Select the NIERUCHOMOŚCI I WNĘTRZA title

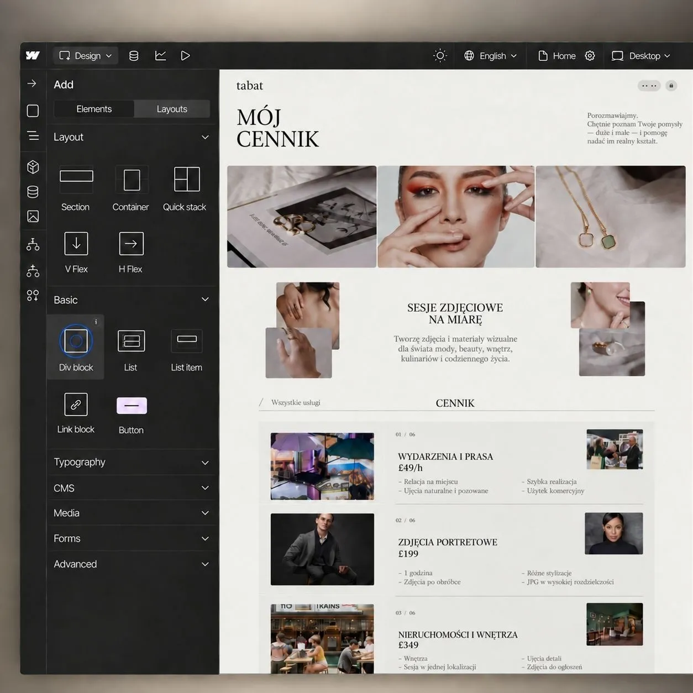point(458,634)
